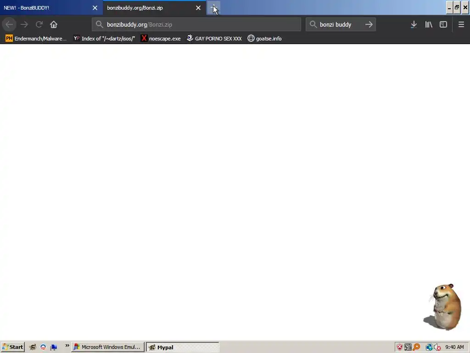Screen dimensions: 470x353
Task: Open a new tab
Action: point(213,8)
